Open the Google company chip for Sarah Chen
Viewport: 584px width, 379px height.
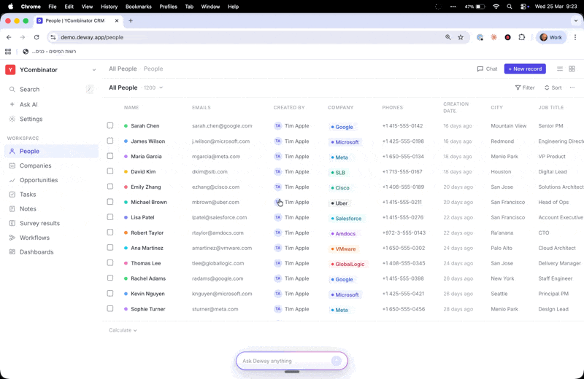coord(342,127)
